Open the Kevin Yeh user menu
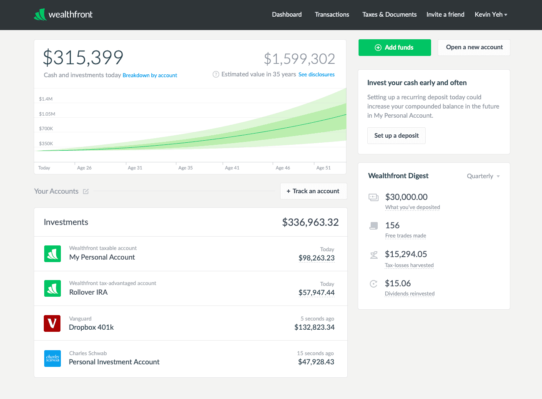542x399 pixels. [491, 15]
